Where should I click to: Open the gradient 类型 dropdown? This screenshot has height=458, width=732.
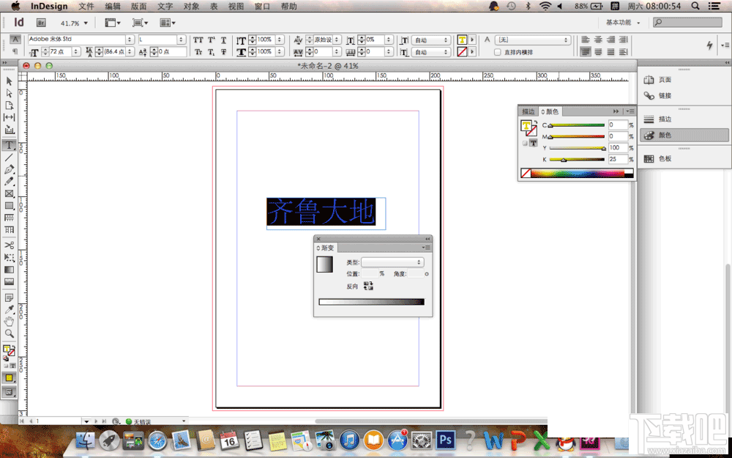pyautogui.click(x=392, y=262)
